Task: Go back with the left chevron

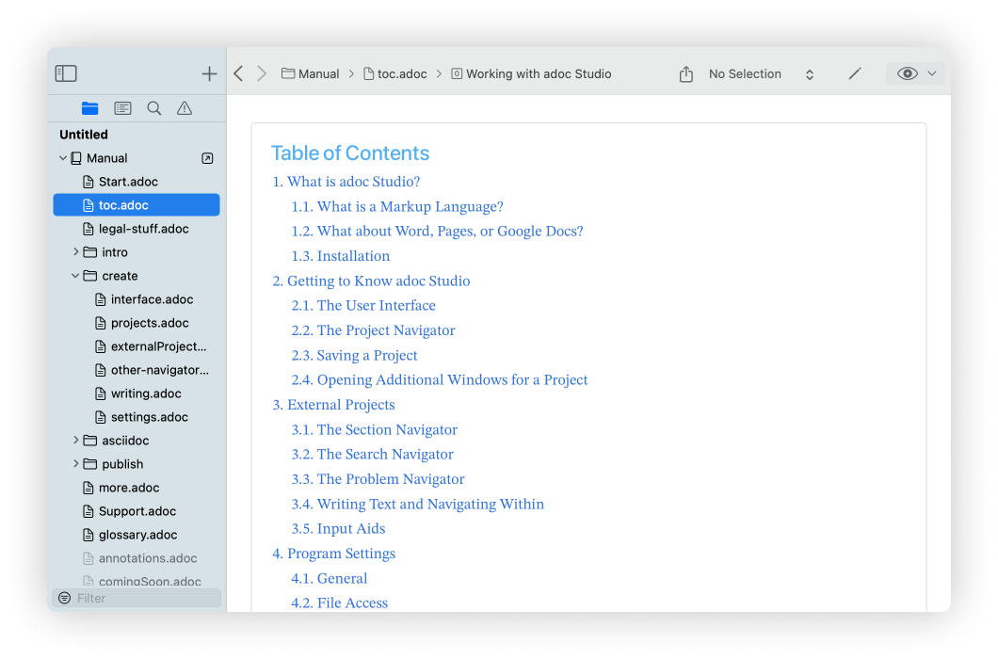Action: coord(239,73)
